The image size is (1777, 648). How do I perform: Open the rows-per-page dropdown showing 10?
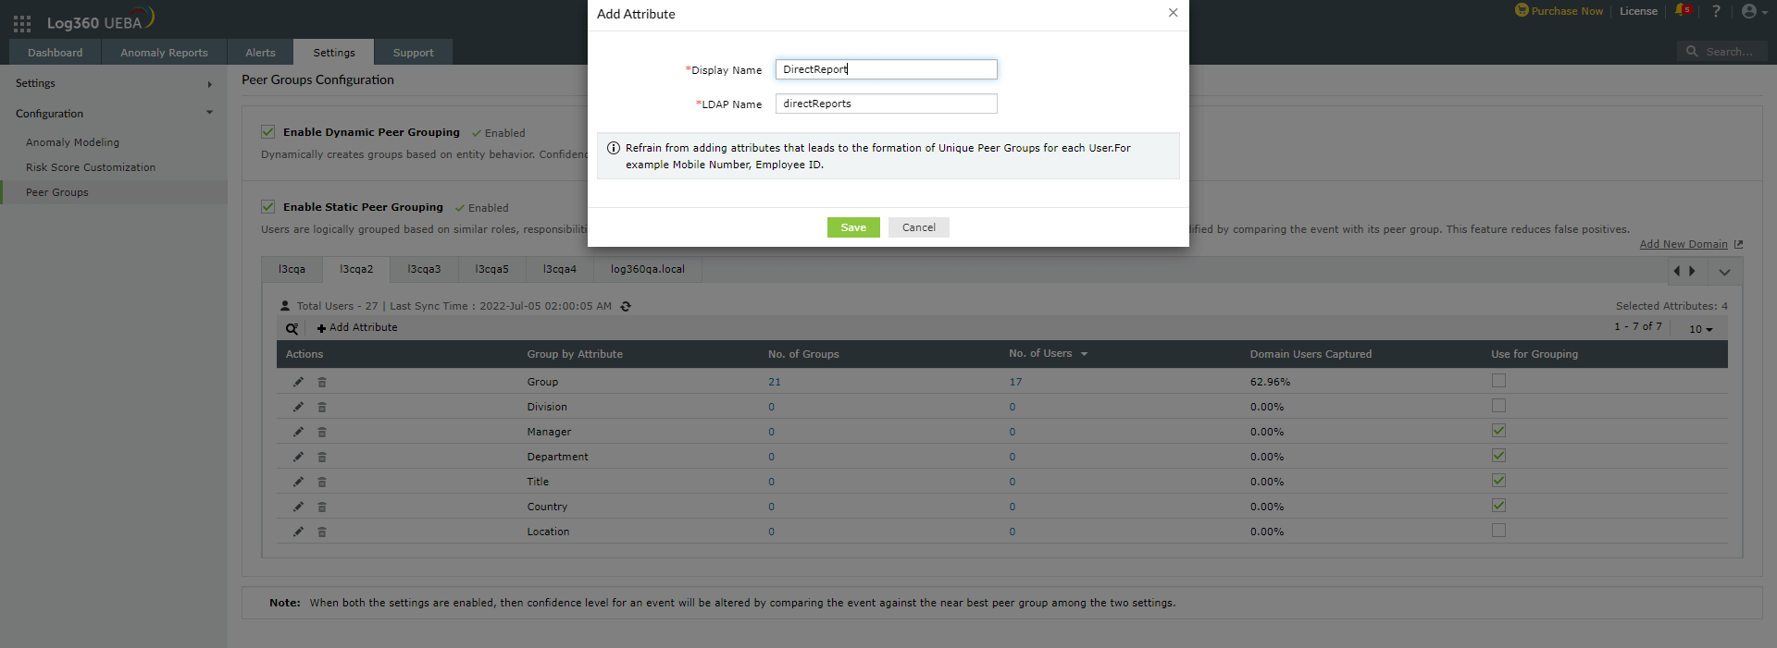1700,329
